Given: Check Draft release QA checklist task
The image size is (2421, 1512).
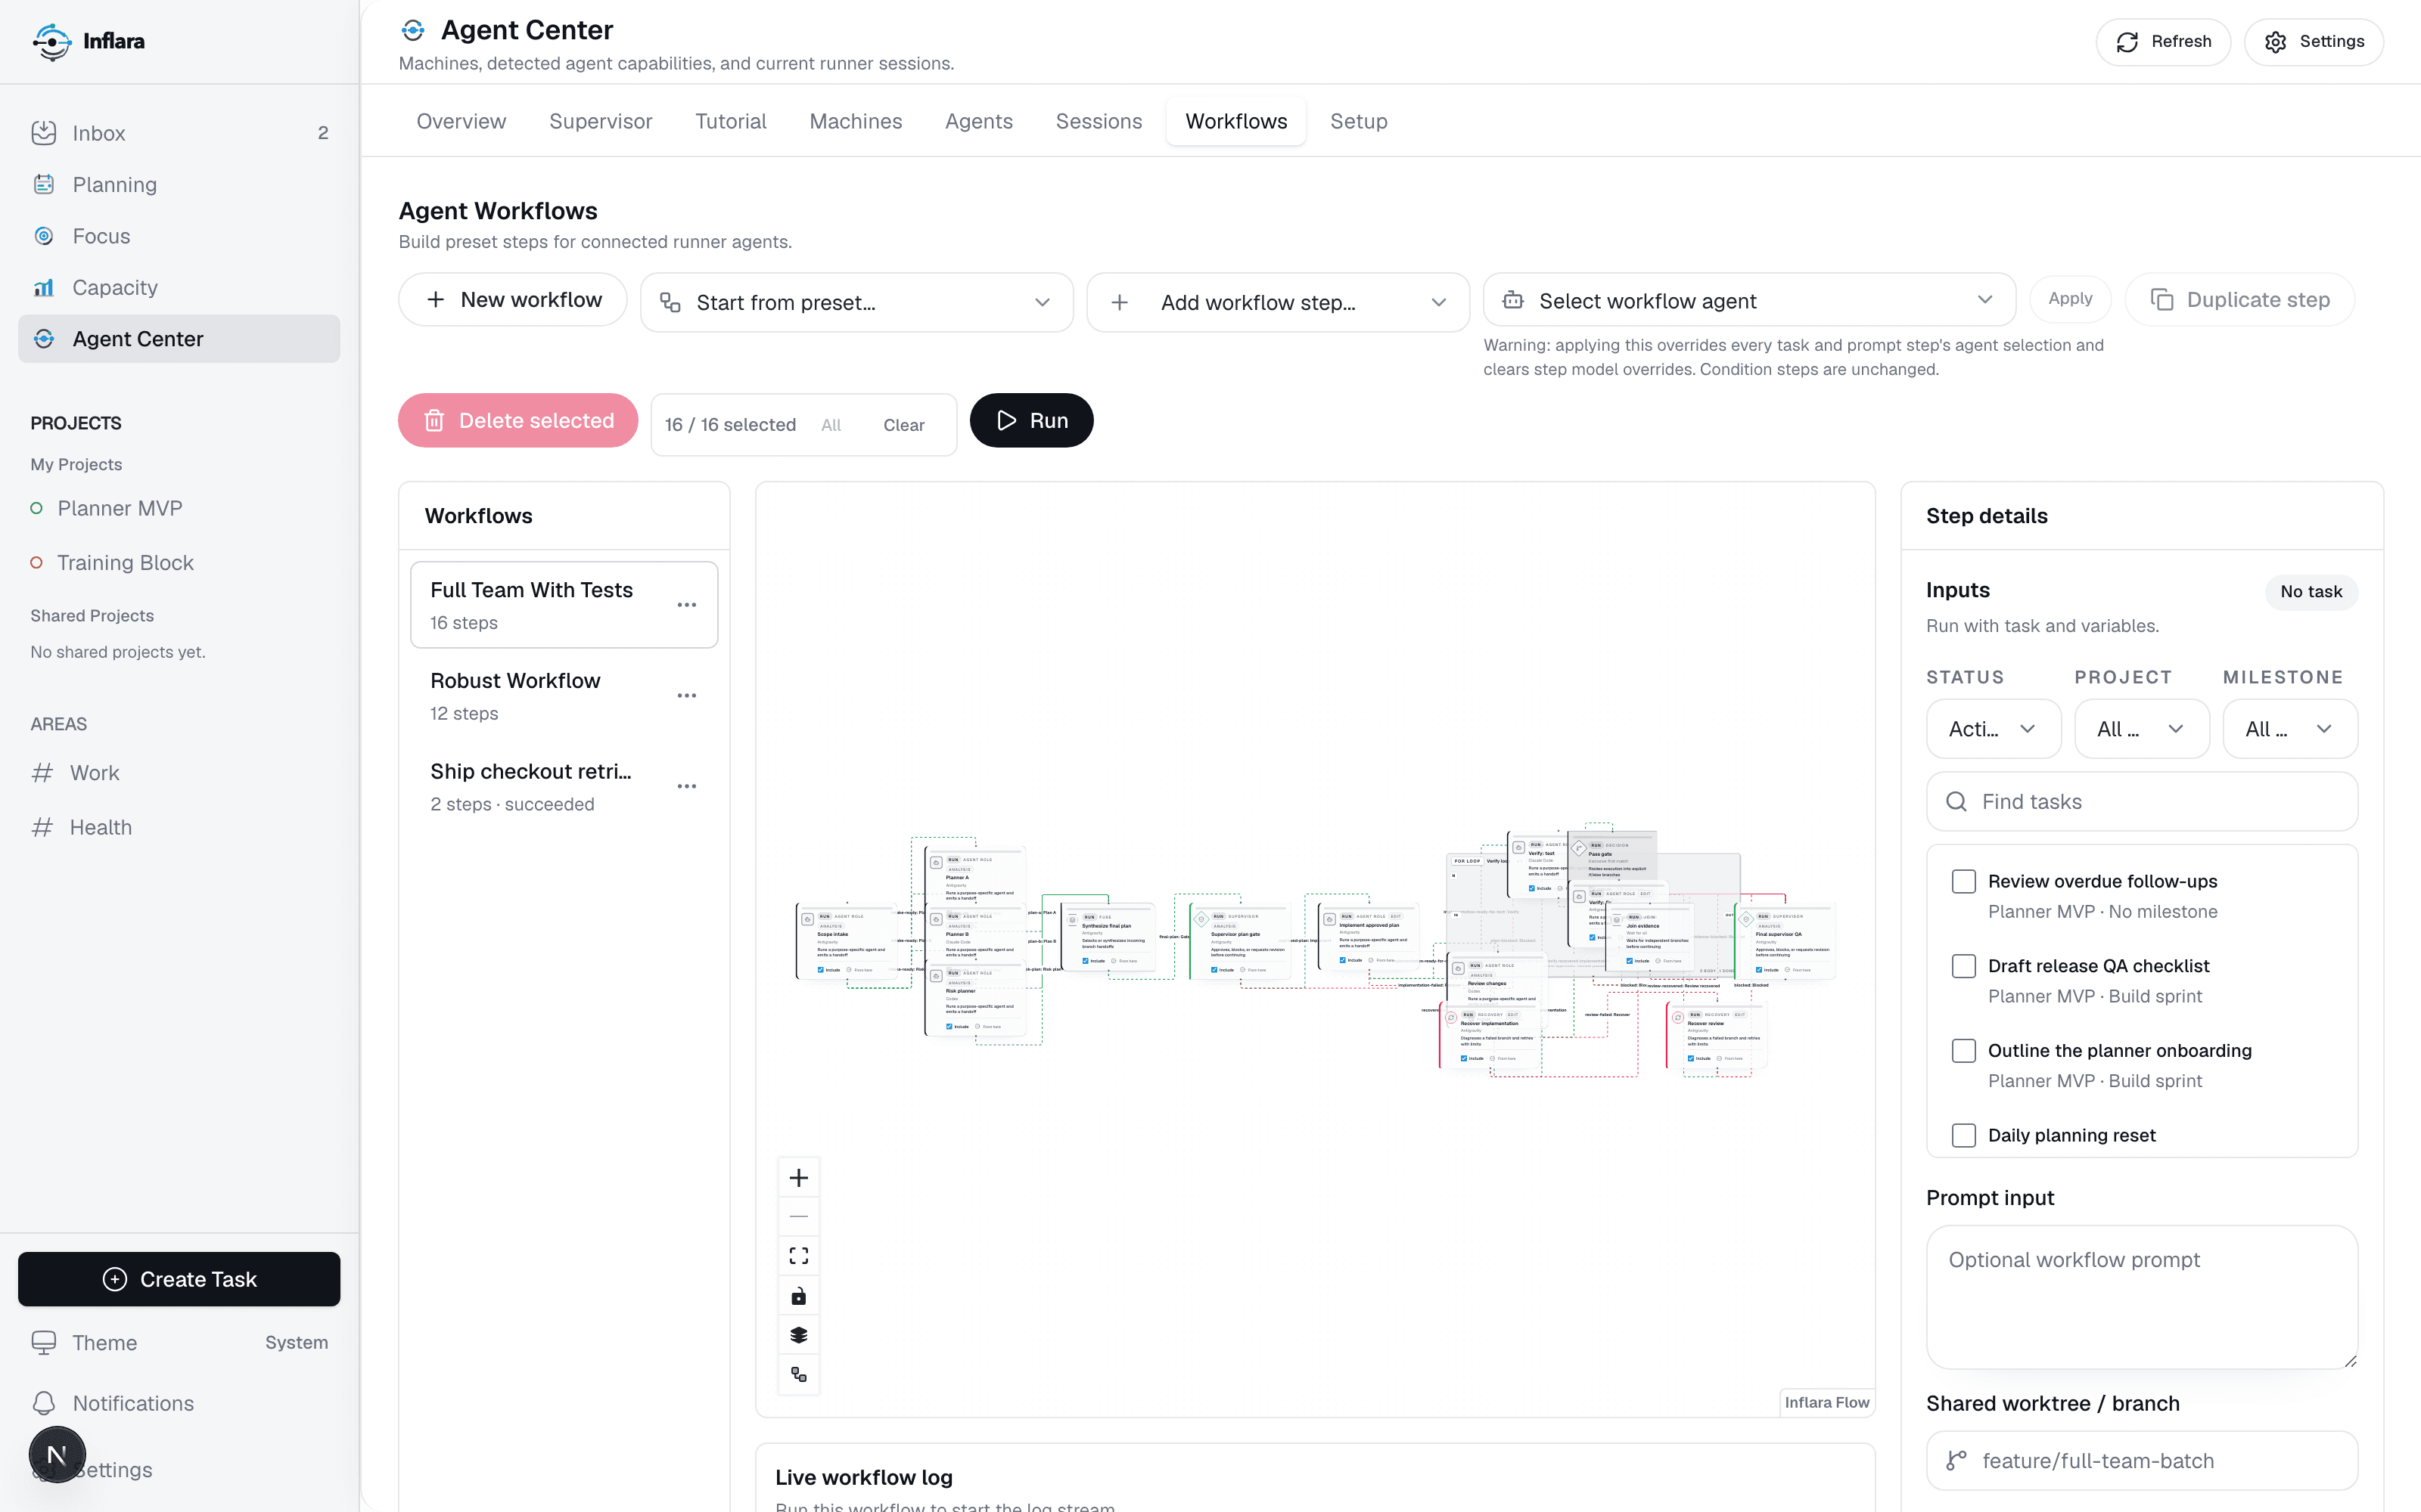Looking at the screenshot, I should point(1964,966).
